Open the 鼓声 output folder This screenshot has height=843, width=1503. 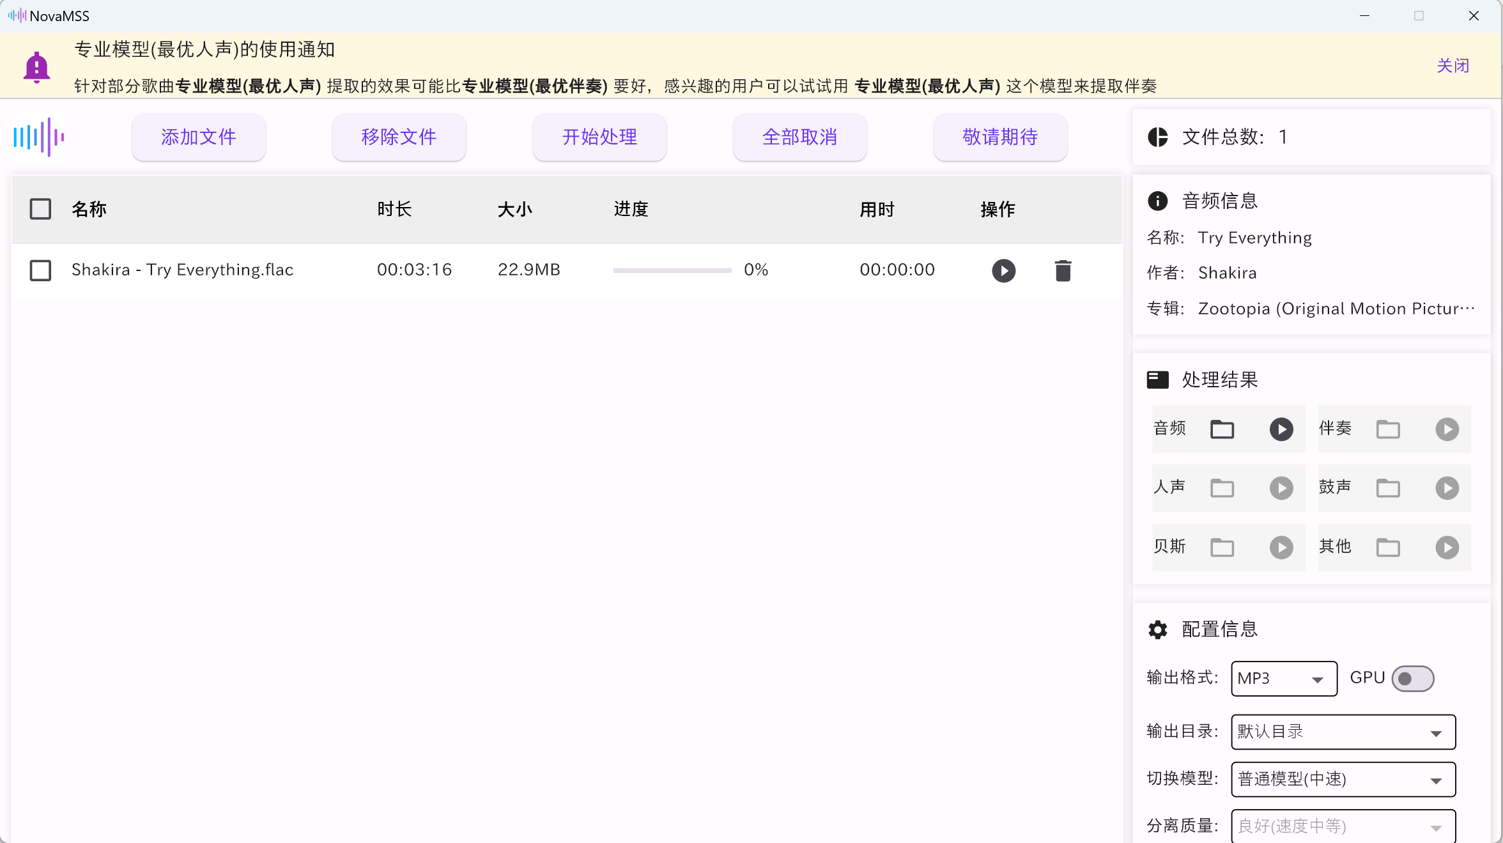pyautogui.click(x=1388, y=488)
